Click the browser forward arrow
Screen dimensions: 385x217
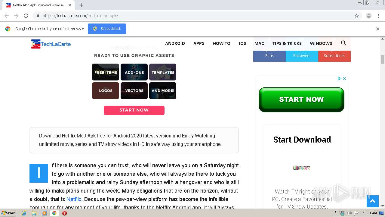click(16, 16)
